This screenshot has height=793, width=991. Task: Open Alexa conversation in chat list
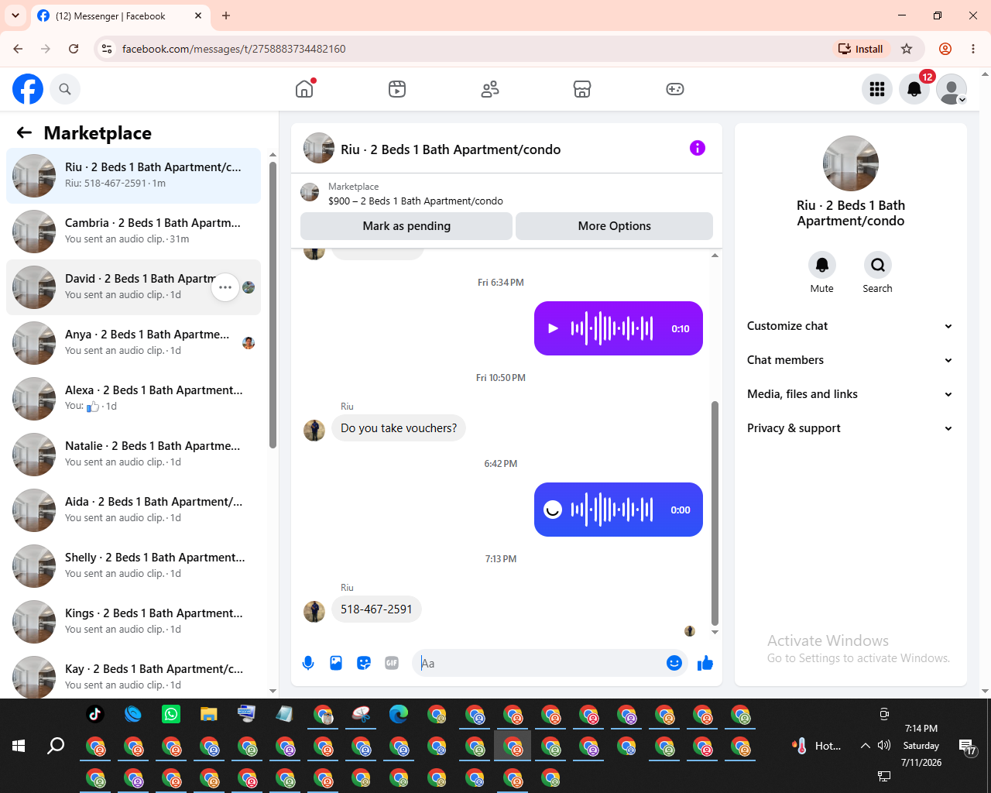click(134, 399)
